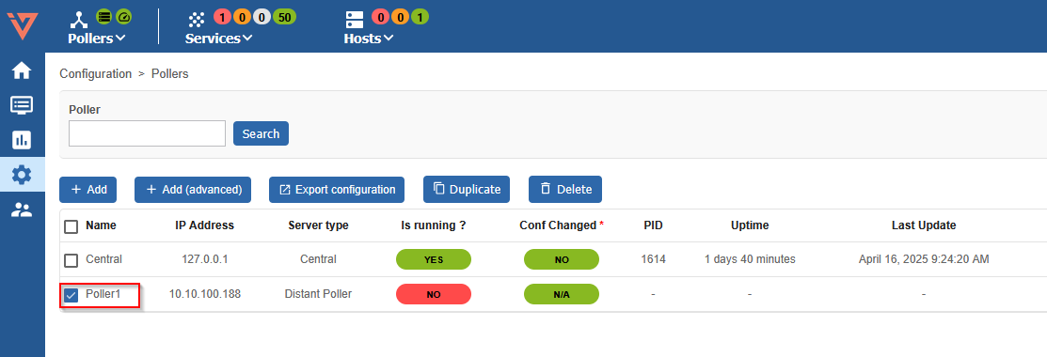
Task: Click the Name column header
Action: point(101,225)
